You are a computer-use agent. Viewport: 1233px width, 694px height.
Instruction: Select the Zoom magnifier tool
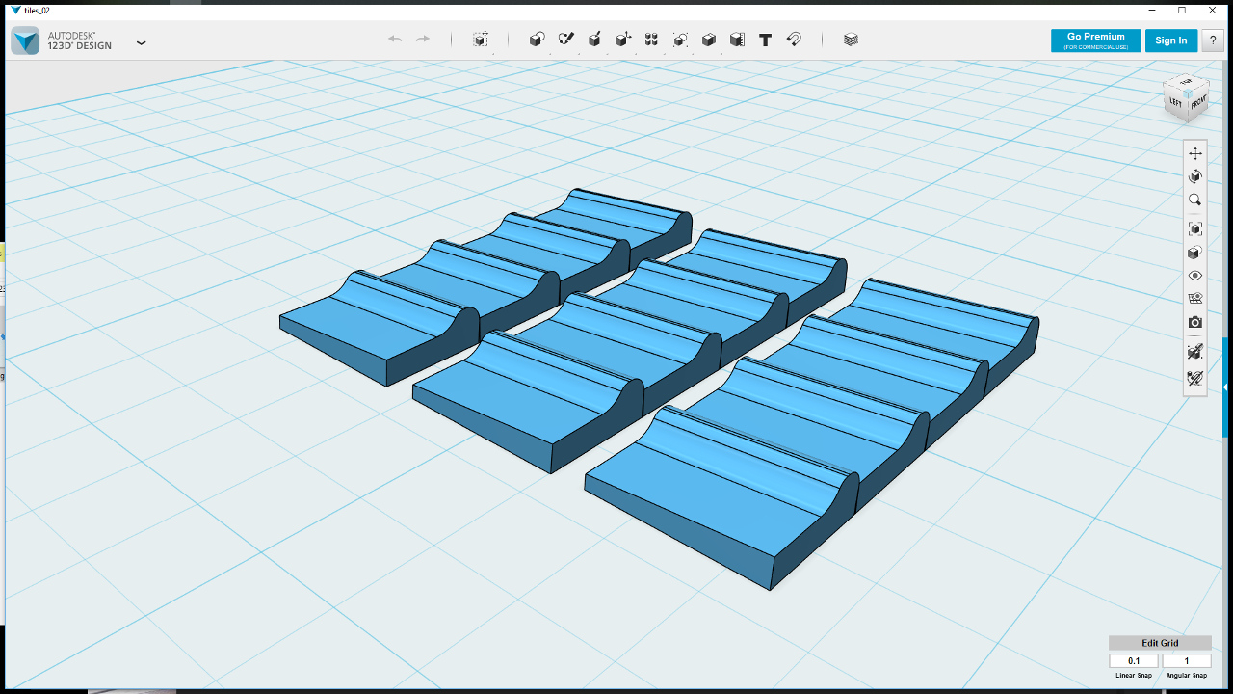point(1195,200)
